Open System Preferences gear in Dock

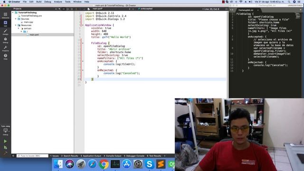point(138,164)
